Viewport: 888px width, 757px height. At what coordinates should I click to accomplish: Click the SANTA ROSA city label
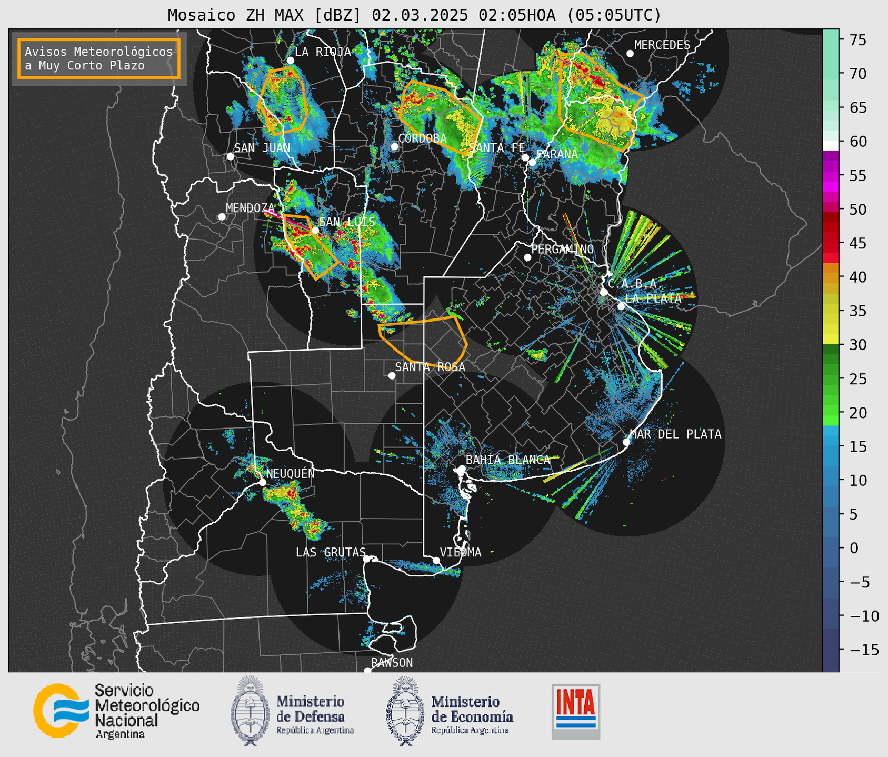click(430, 367)
